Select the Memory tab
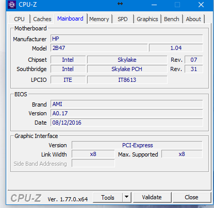This screenshot has width=214, height=208. click(x=99, y=19)
